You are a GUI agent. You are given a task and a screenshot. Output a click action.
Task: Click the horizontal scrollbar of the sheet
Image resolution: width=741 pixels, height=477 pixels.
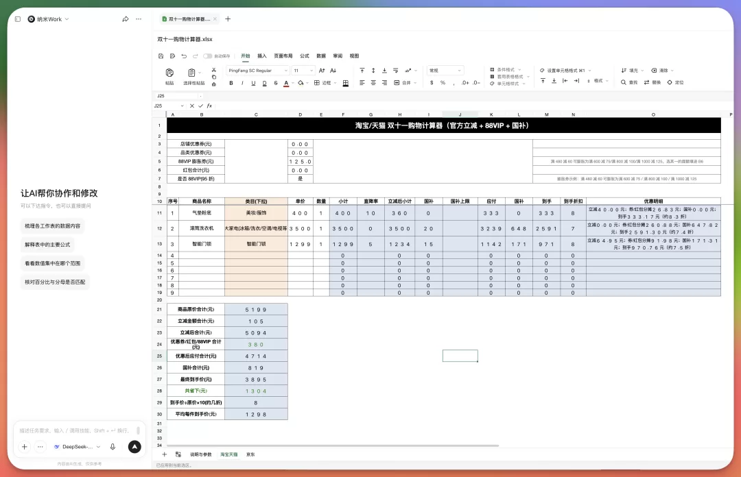(x=333, y=445)
